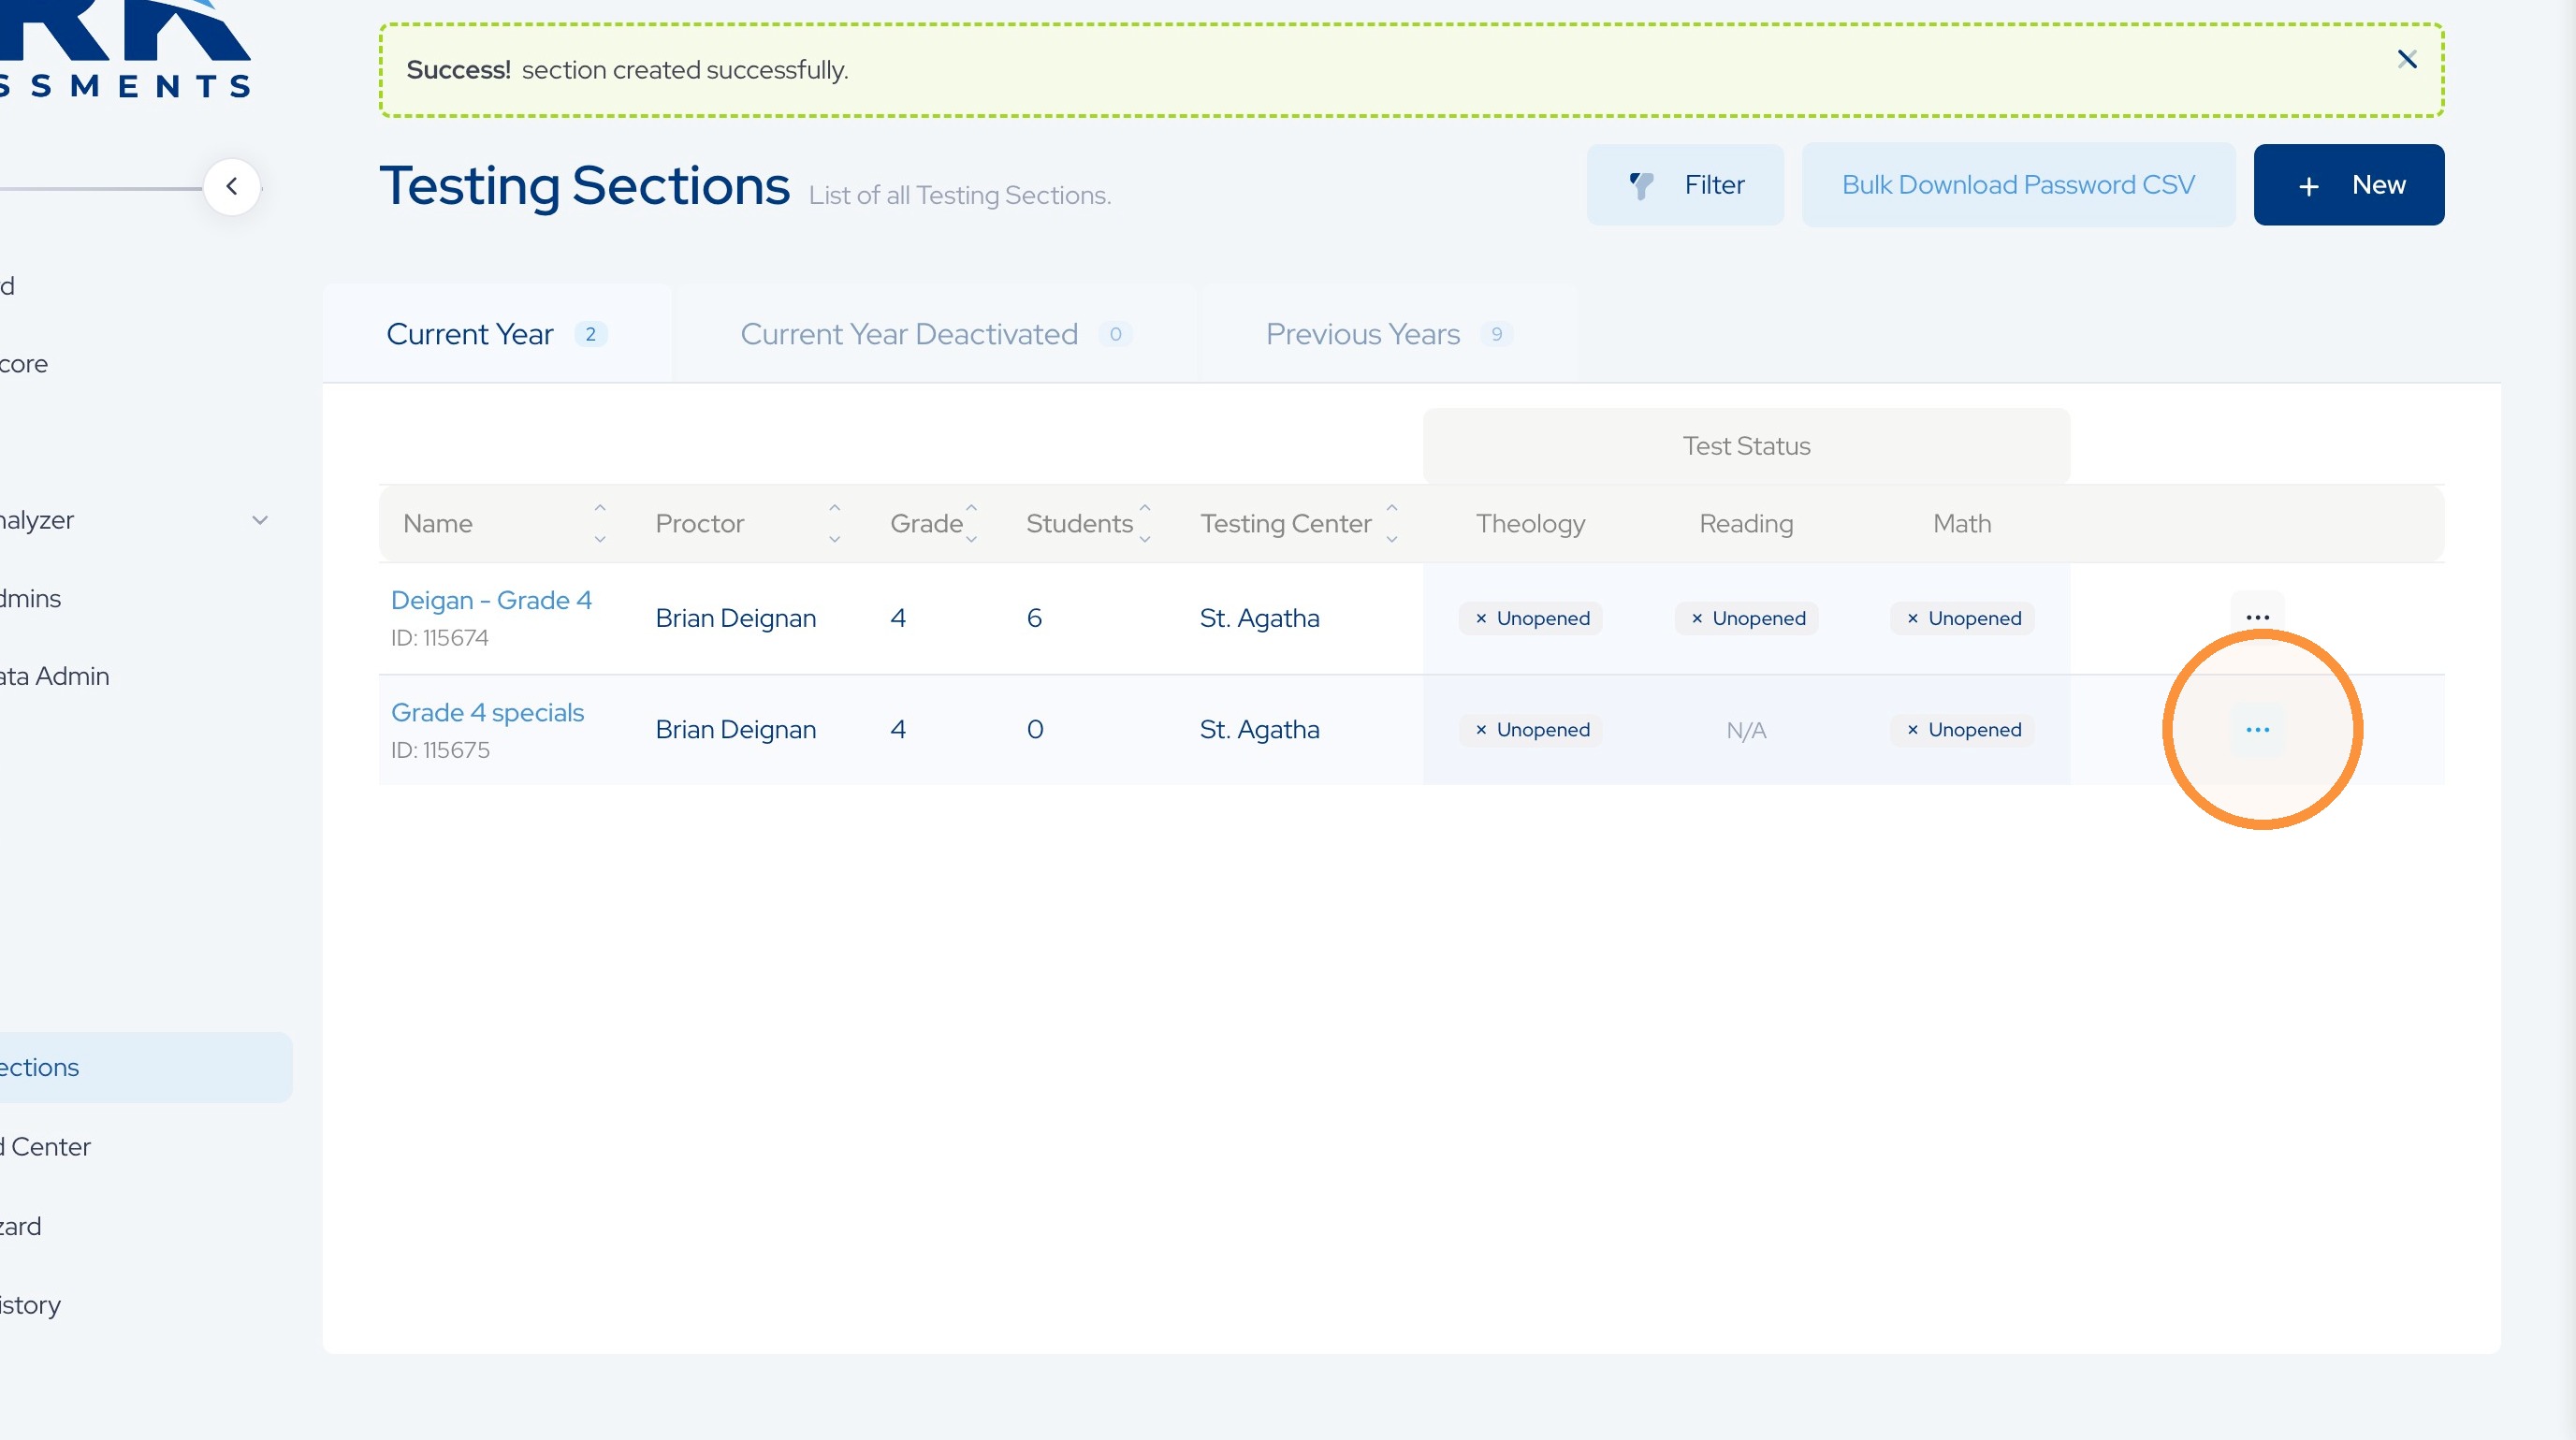The height and width of the screenshot is (1440, 2576).
Task: Open the Filter panel
Action: pos(1685,185)
